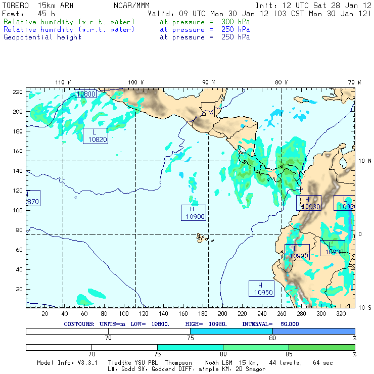
Task: Click the 'CONTOURS: UNITS=m' text
Action: [95, 324]
